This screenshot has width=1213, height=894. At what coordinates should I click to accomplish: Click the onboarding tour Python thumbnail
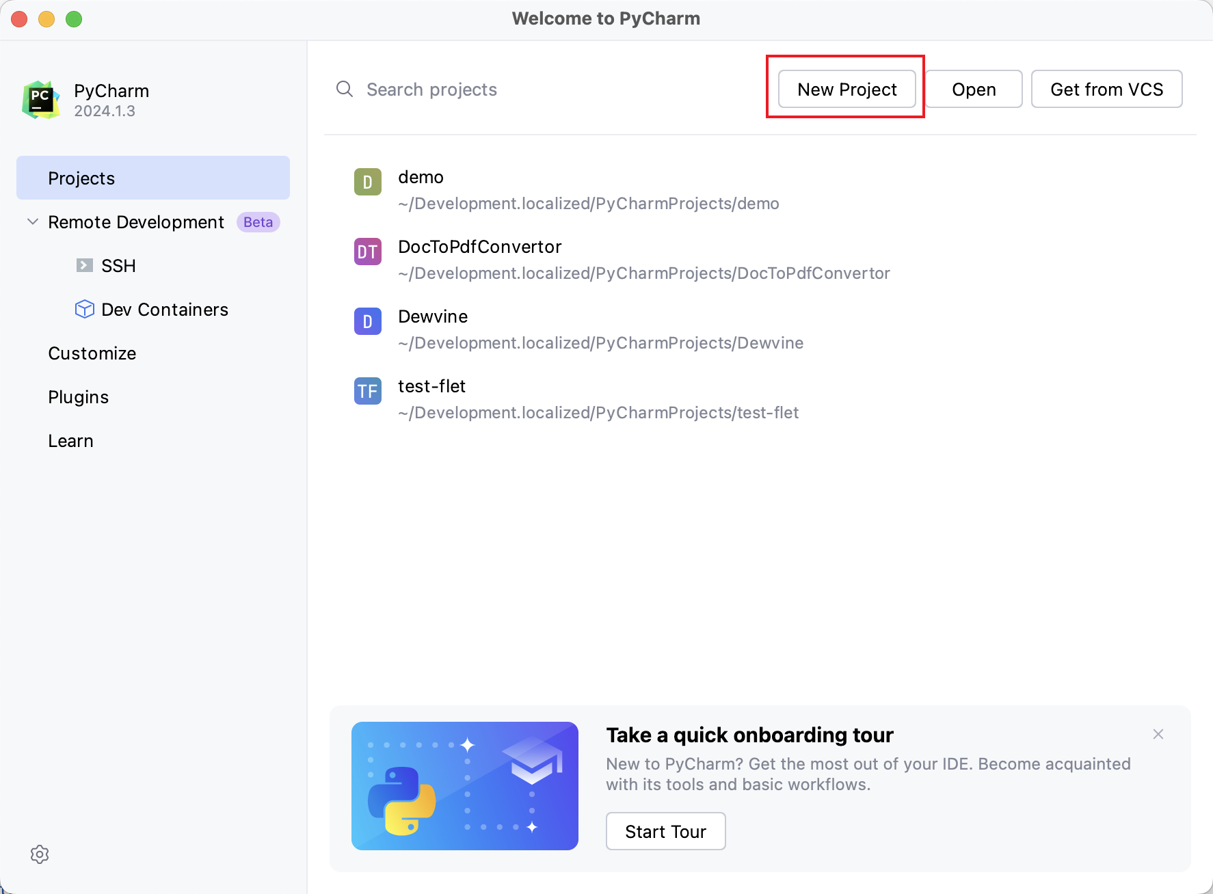(x=465, y=786)
